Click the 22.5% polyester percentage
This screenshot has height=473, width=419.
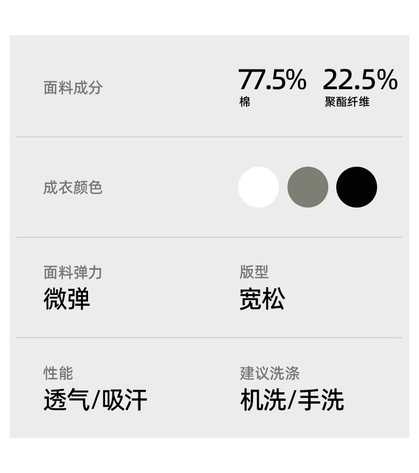[x=360, y=80]
